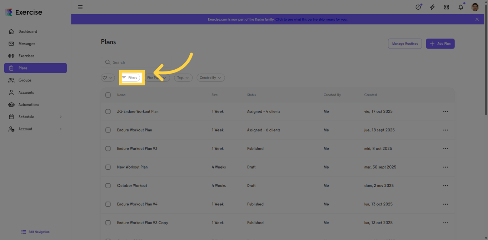488x240 pixels.
Task: Open the apps grid icon in the header
Action: (446, 7)
